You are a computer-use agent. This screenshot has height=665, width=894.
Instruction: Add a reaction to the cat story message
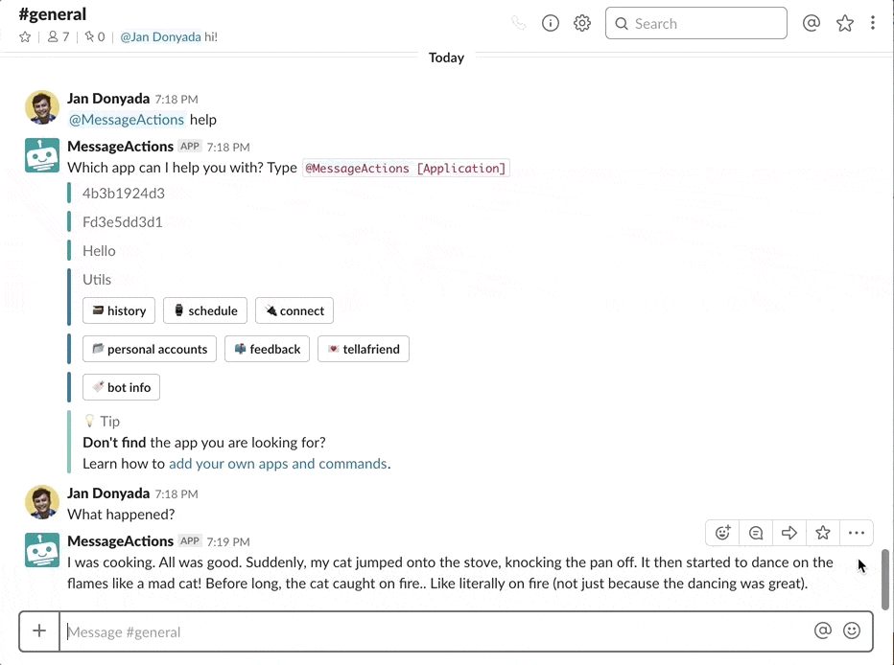point(722,533)
